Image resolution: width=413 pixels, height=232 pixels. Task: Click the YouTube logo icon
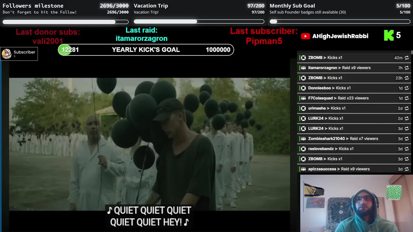tap(305, 36)
